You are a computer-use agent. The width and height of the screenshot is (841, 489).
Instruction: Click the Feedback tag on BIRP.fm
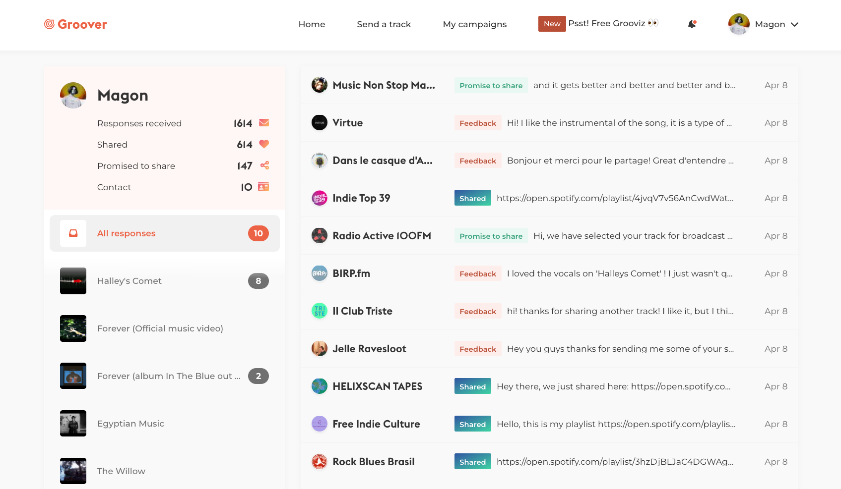(x=477, y=273)
